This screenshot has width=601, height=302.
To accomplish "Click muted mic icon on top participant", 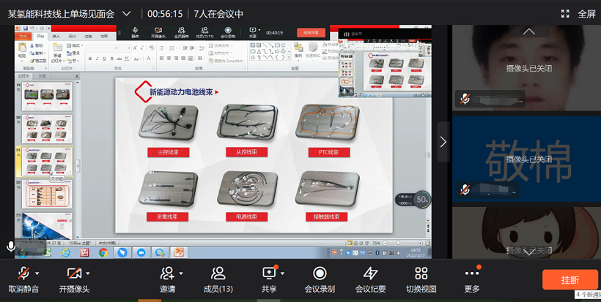I will [465, 99].
